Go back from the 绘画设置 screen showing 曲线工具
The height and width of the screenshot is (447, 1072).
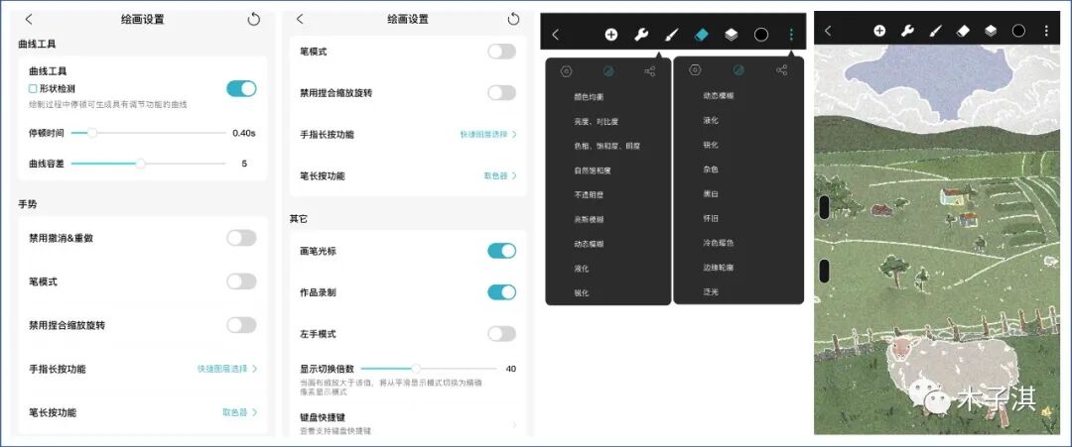coord(28,19)
